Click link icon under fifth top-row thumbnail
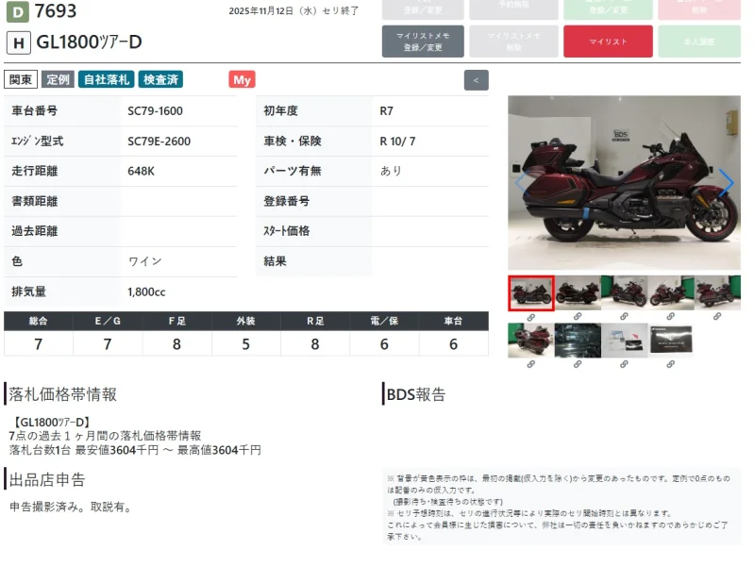755x566 pixels. 717,316
